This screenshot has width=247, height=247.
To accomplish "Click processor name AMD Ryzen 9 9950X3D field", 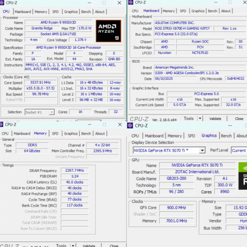I will pos(58,22).
